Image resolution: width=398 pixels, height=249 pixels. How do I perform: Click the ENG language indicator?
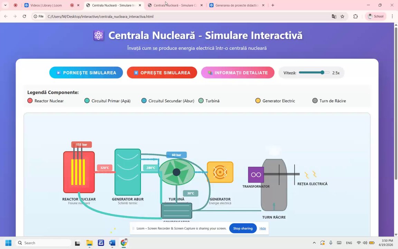tap(349, 243)
